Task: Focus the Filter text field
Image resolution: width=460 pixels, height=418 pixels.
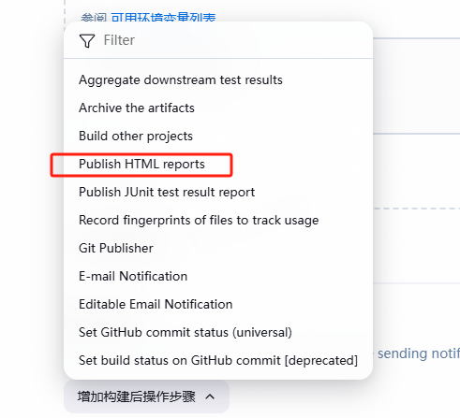Action: point(231,40)
